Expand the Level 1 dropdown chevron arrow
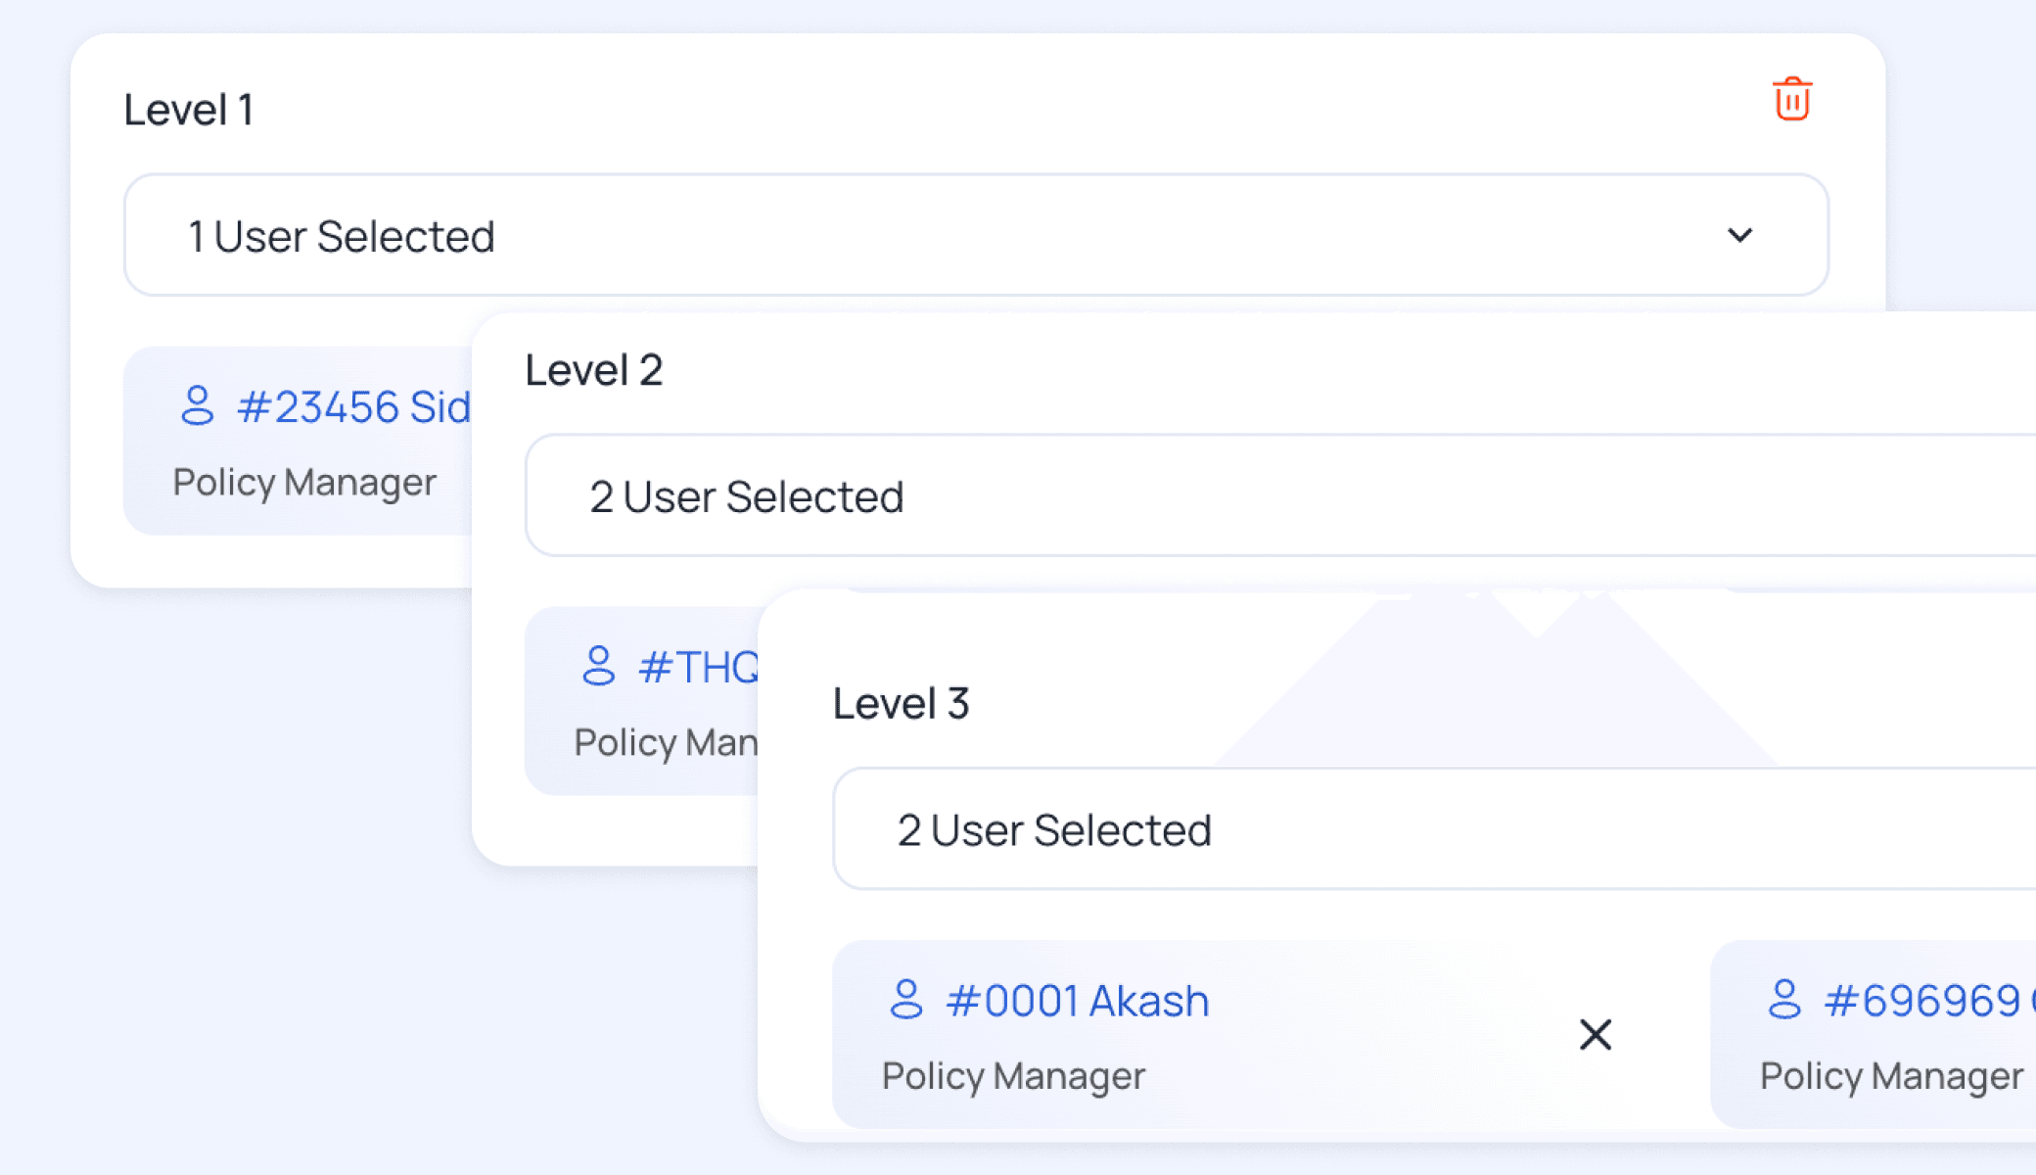 [1739, 235]
